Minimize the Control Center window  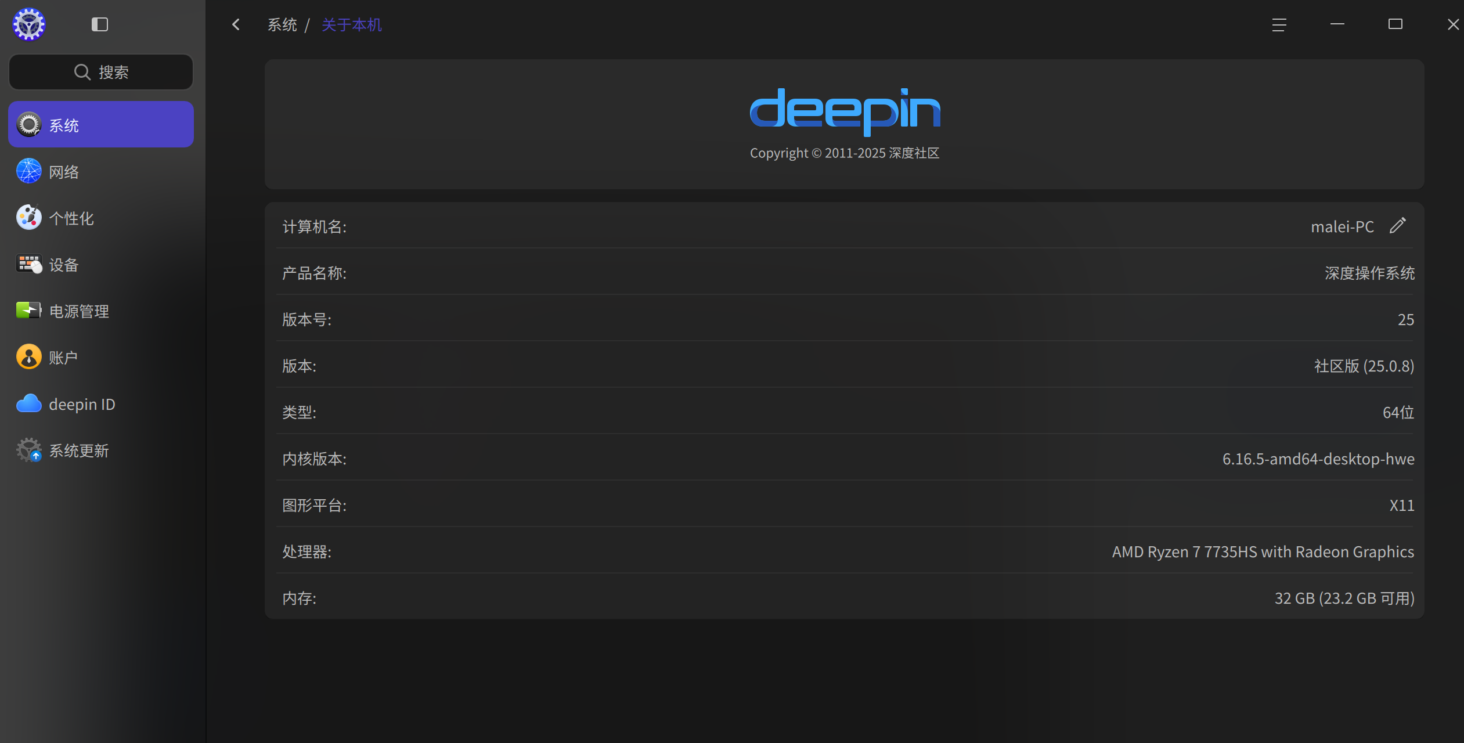pos(1337,24)
